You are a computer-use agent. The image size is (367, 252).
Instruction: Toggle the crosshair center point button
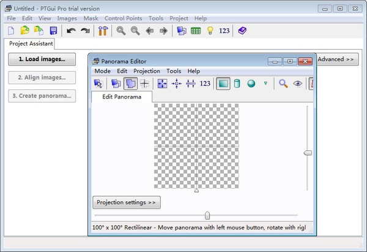click(144, 84)
